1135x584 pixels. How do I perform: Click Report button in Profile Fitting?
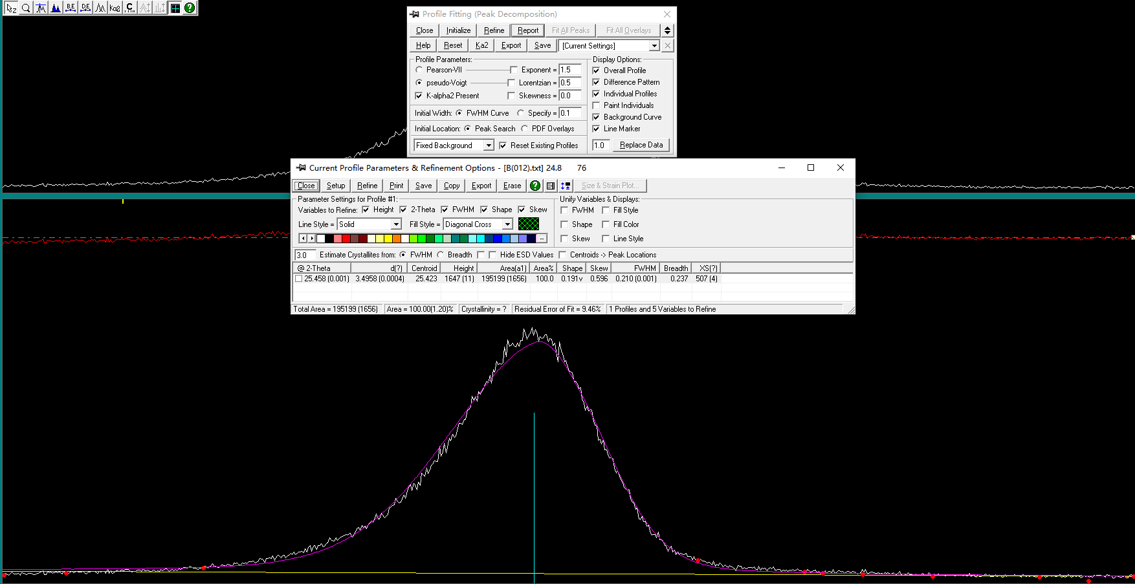[528, 30]
